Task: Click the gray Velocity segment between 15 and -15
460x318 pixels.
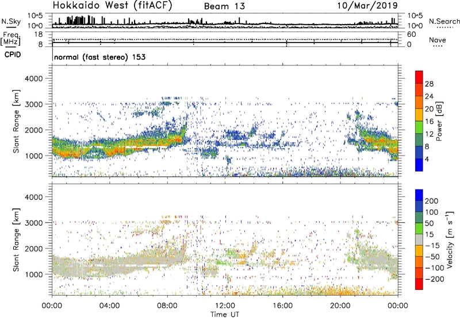Action: pos(419,239)
